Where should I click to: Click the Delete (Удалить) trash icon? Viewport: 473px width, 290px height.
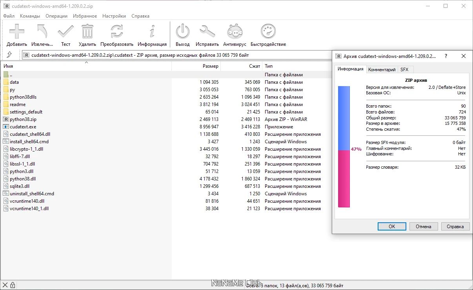pyautogui.click(x=87, y=32)
